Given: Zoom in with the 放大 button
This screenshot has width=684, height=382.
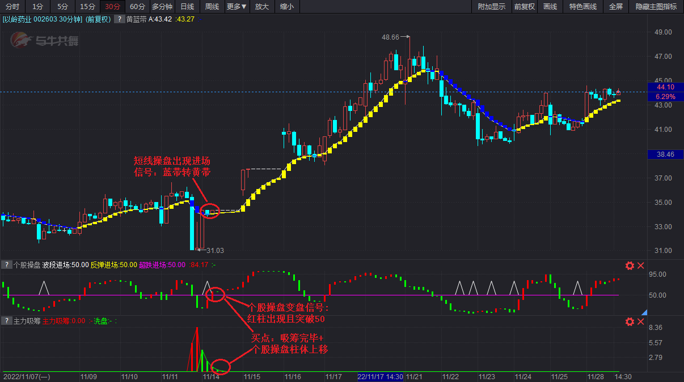Looking at the screenshot, I should tap(261, 7).
